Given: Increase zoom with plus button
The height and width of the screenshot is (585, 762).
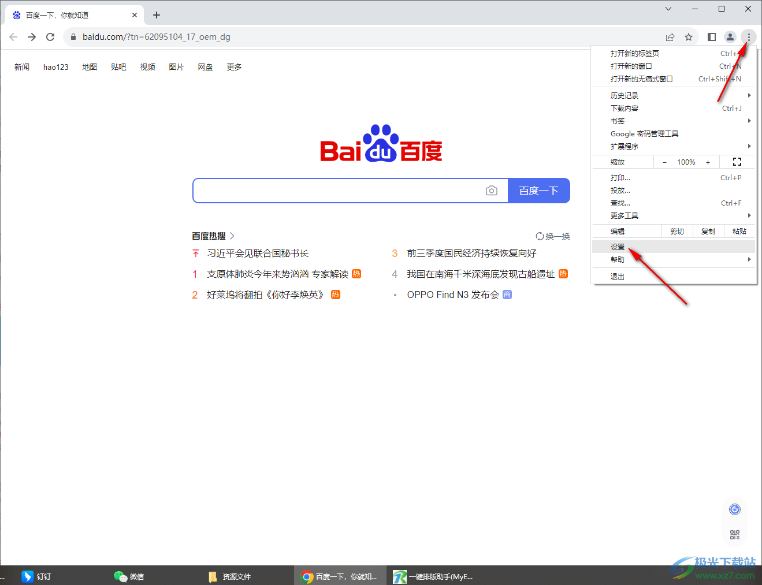Looking at the screenshot, I should tap(708, 162).
